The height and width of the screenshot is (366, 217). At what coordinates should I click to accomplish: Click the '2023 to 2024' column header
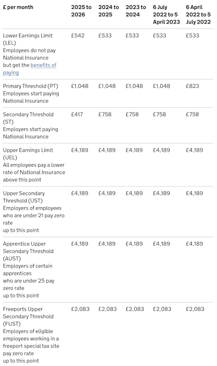[x=136, y=11]
